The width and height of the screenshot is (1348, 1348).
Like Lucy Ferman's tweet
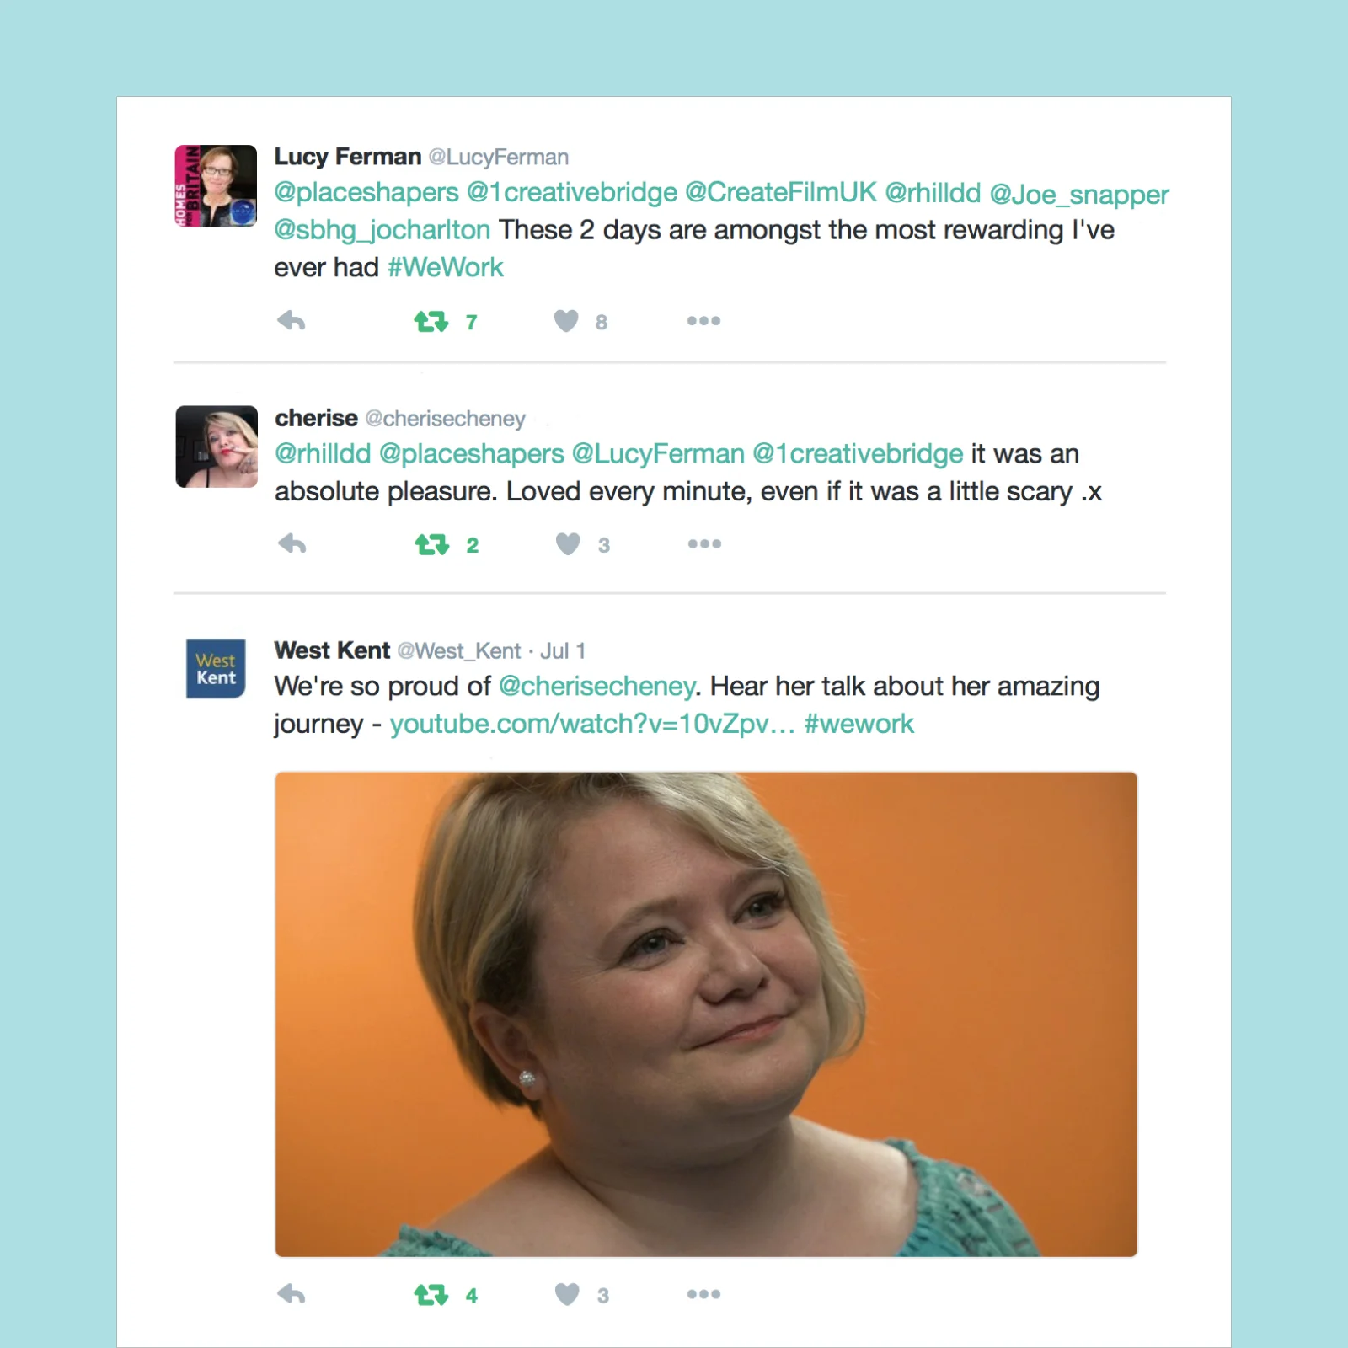pyautogui.click(x=566, y=321)
